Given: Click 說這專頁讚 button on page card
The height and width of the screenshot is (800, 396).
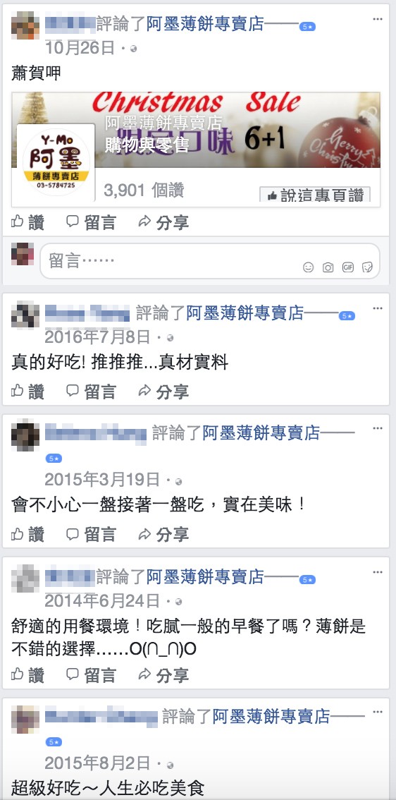Looking at the screenshot, I should [315, 195].
